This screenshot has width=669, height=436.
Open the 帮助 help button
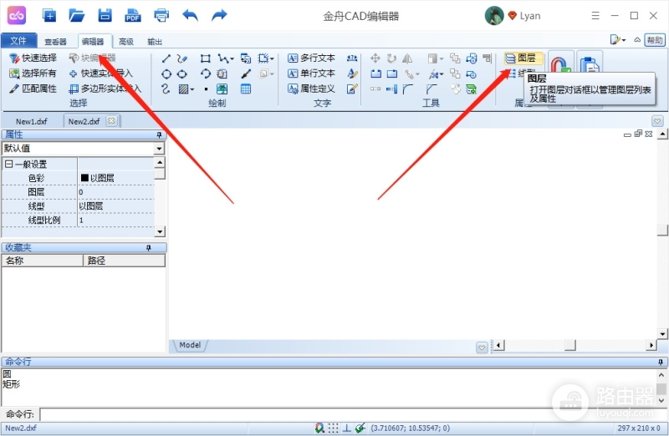click(655, 40)
